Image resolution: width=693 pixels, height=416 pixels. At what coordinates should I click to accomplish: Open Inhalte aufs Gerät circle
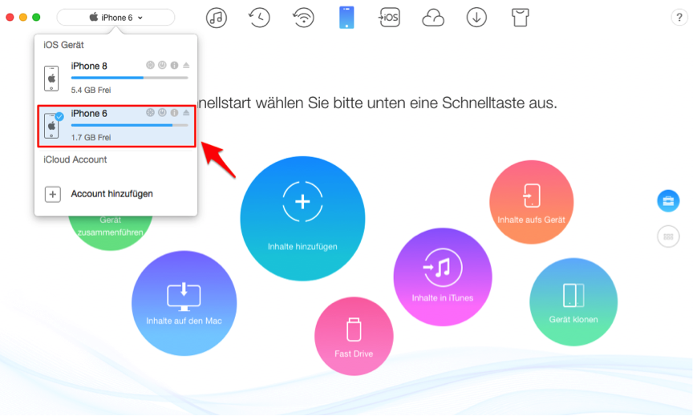532,202
